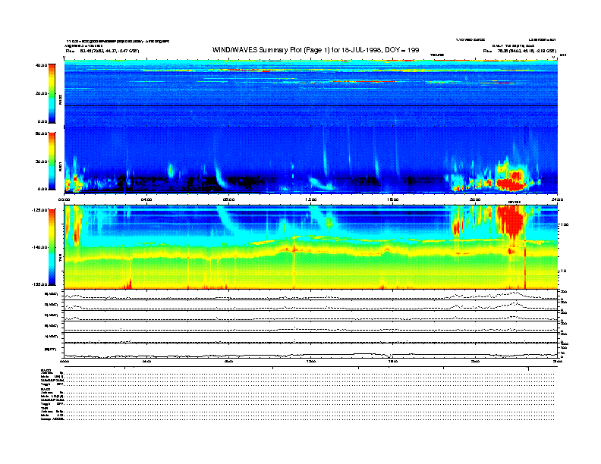Screen dimensions: 601x464
Task: Click the TNR color scale bar
Action: (x=52, y=247)
